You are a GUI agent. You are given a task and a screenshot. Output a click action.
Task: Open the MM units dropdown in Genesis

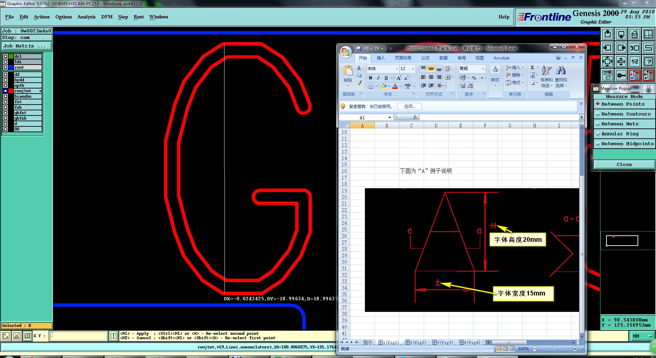point(642,336)
